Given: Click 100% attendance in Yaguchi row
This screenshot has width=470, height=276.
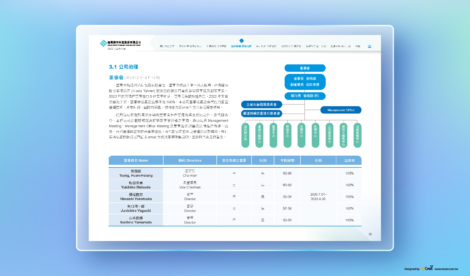Looking at the screenshot, I should click(x=349, y=208).
